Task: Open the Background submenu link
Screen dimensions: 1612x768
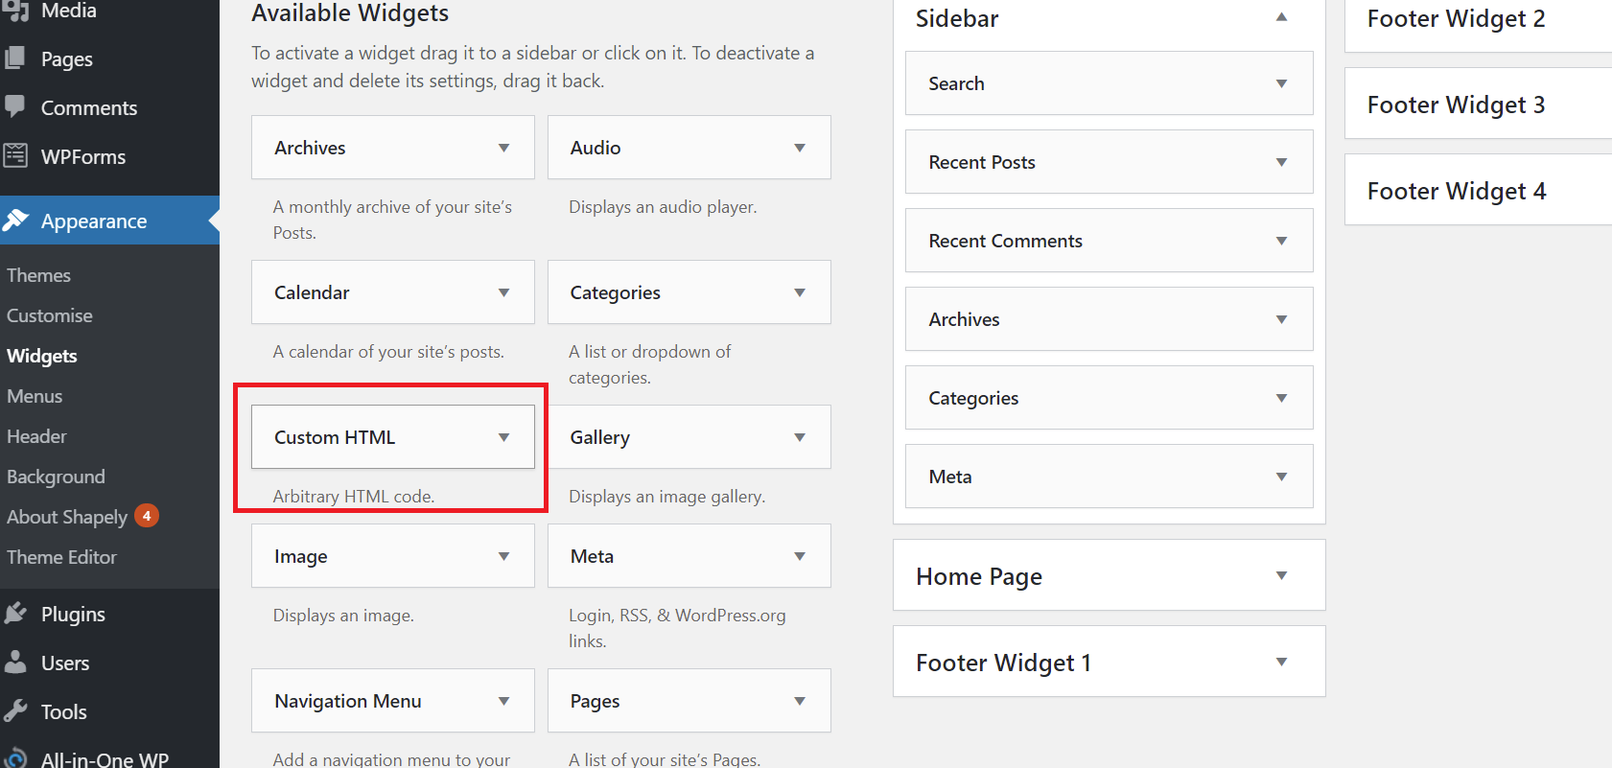Action: click(x=56, y=477)
